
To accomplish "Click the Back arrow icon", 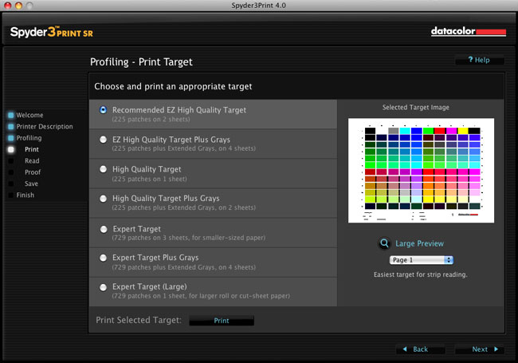I will 405,349.
